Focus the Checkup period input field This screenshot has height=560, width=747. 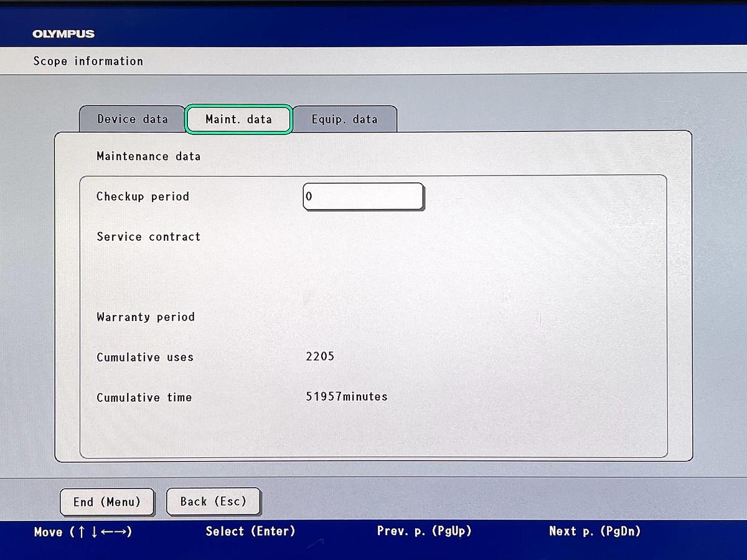[363, 197]
